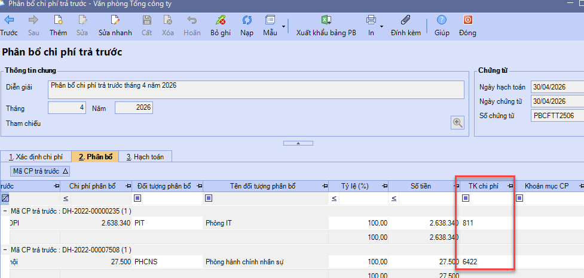Screen dimensions: 584x278
Task: Click the Bỏ ghi toolbar icon
Action: pyautogui.click(x=221, y=20)
